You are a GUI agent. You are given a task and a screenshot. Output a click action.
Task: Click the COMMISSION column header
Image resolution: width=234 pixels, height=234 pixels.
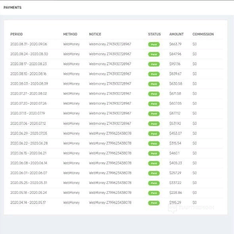[203, 34]
